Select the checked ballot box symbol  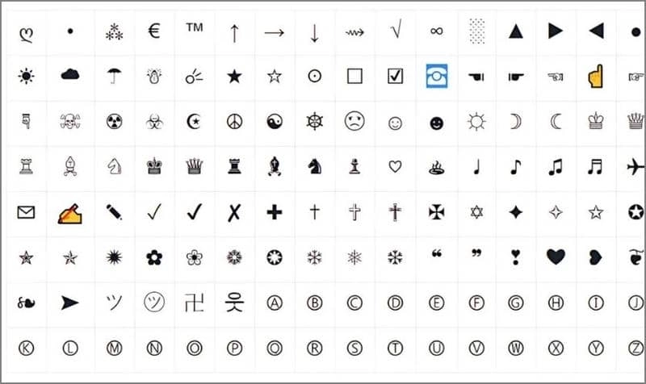(395, 76)
